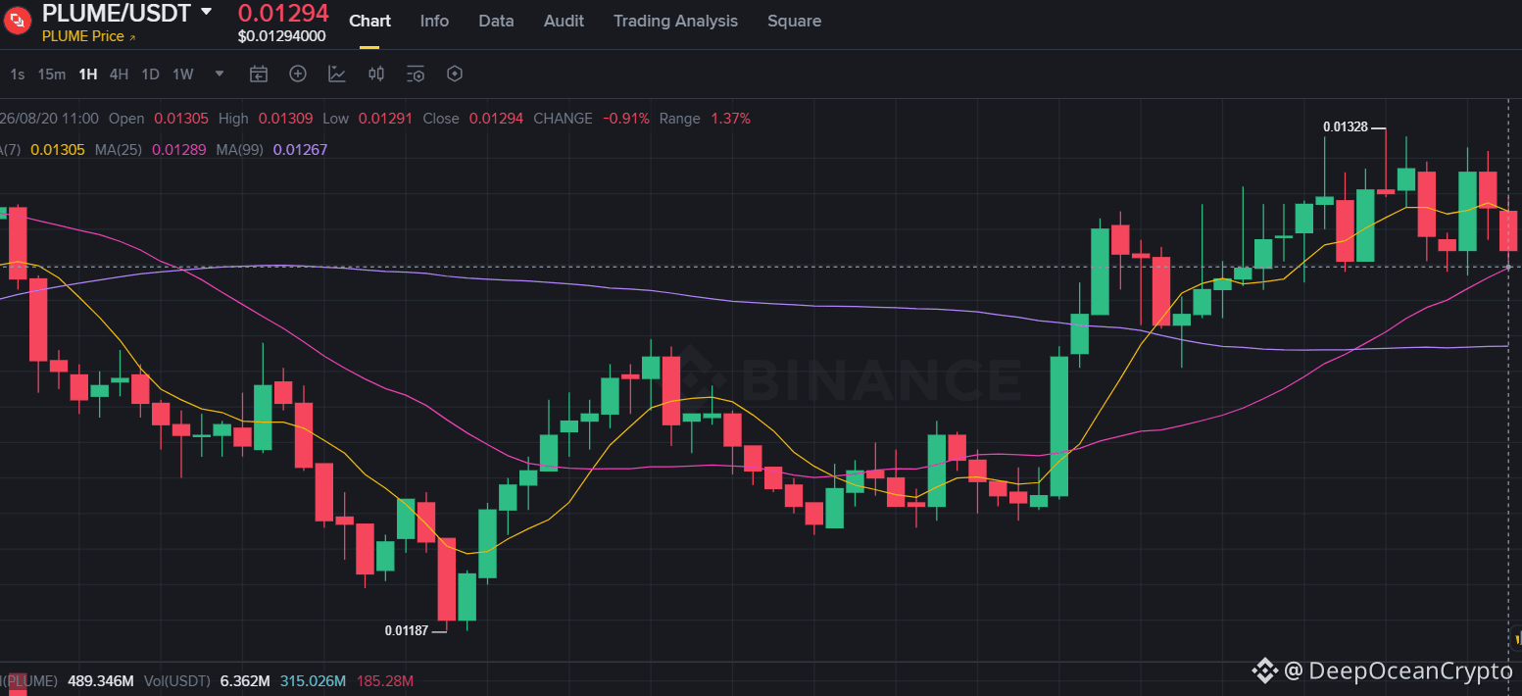Switch to the Chart tab
The image size is (1522, 696).
[x=369, y=21]
